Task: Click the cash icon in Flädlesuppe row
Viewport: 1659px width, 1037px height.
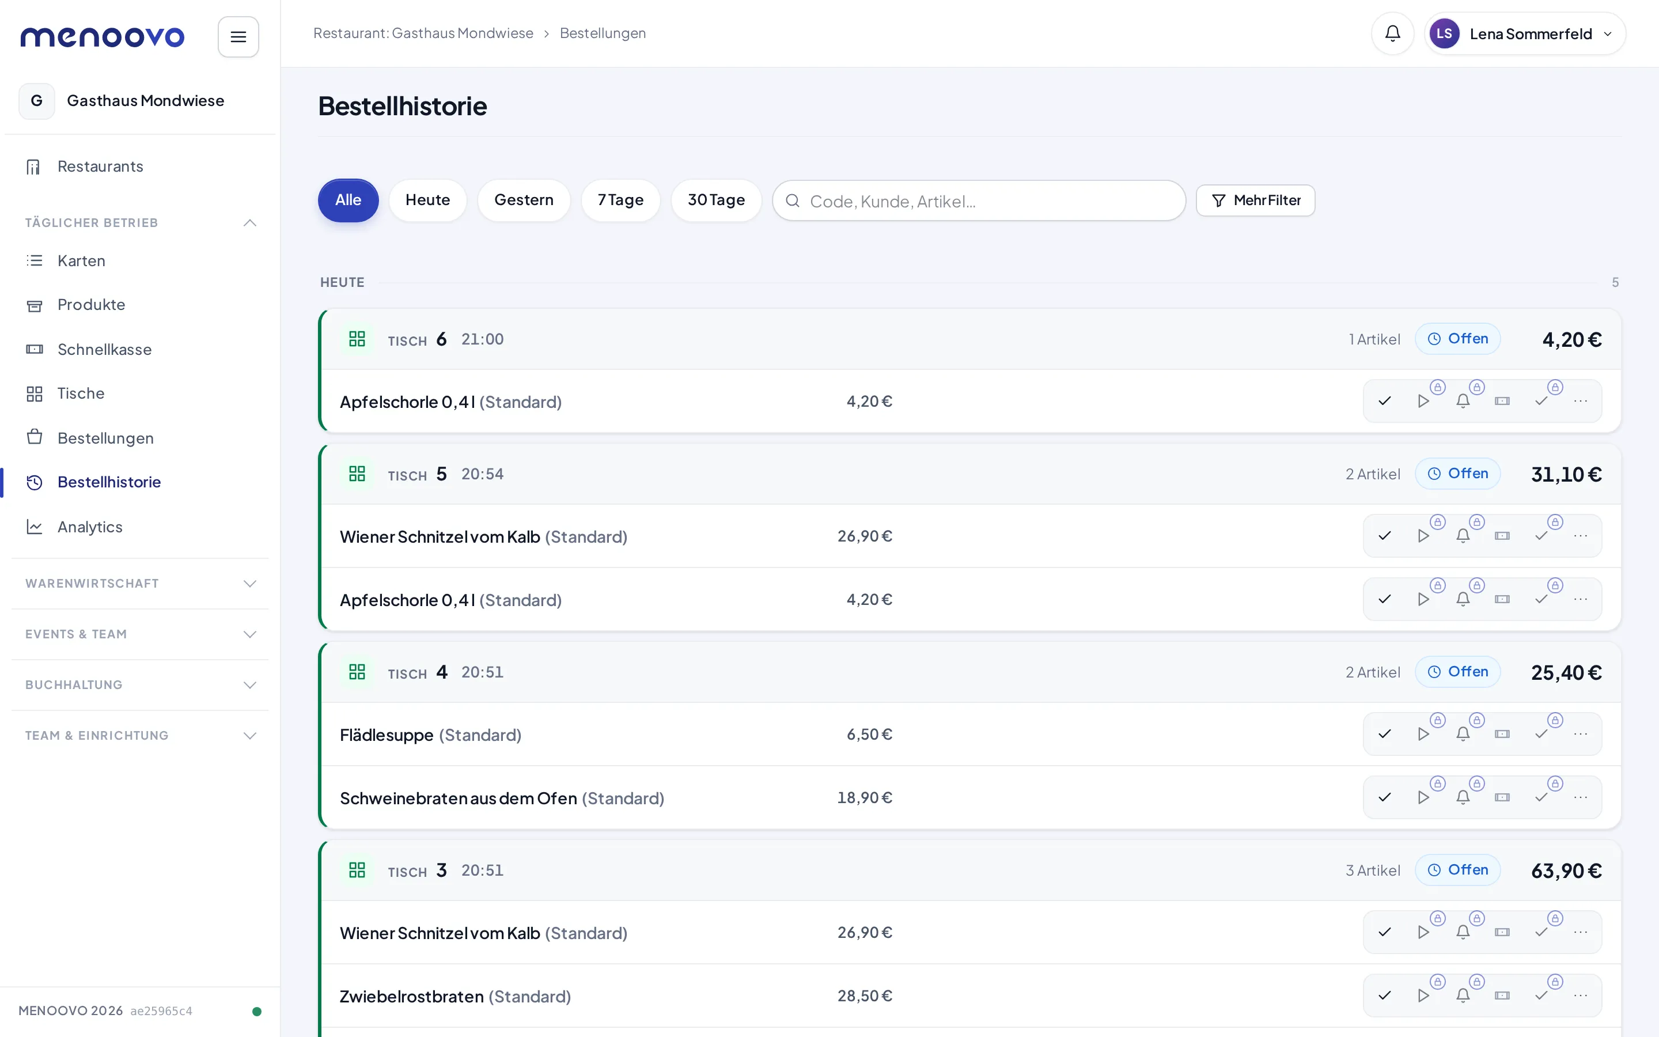Action: (1502, 734)
